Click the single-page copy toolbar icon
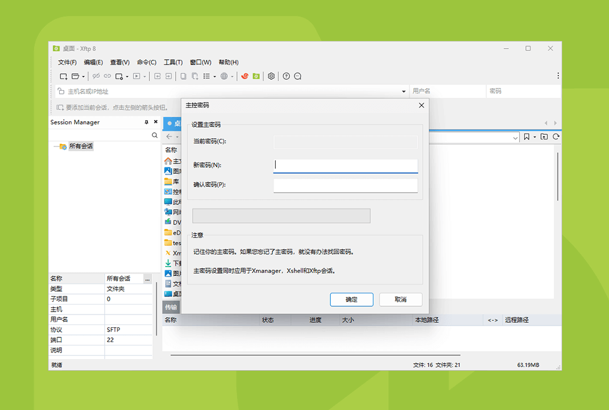The width and height of the screenshot is (609, 410). (183, 76)
